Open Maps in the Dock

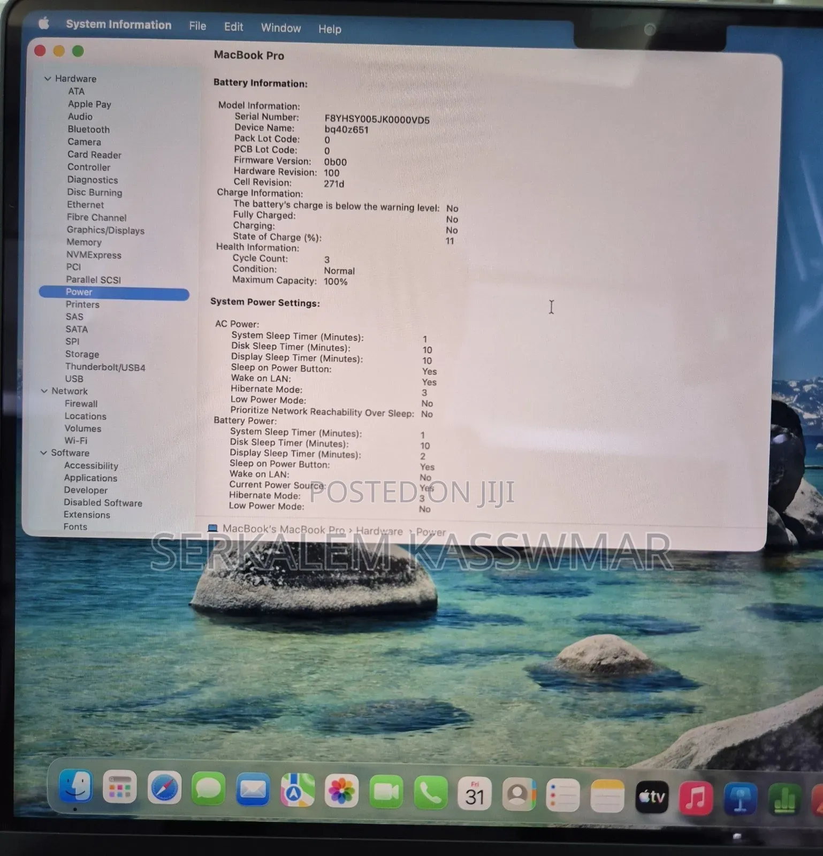tap(298, 790)
